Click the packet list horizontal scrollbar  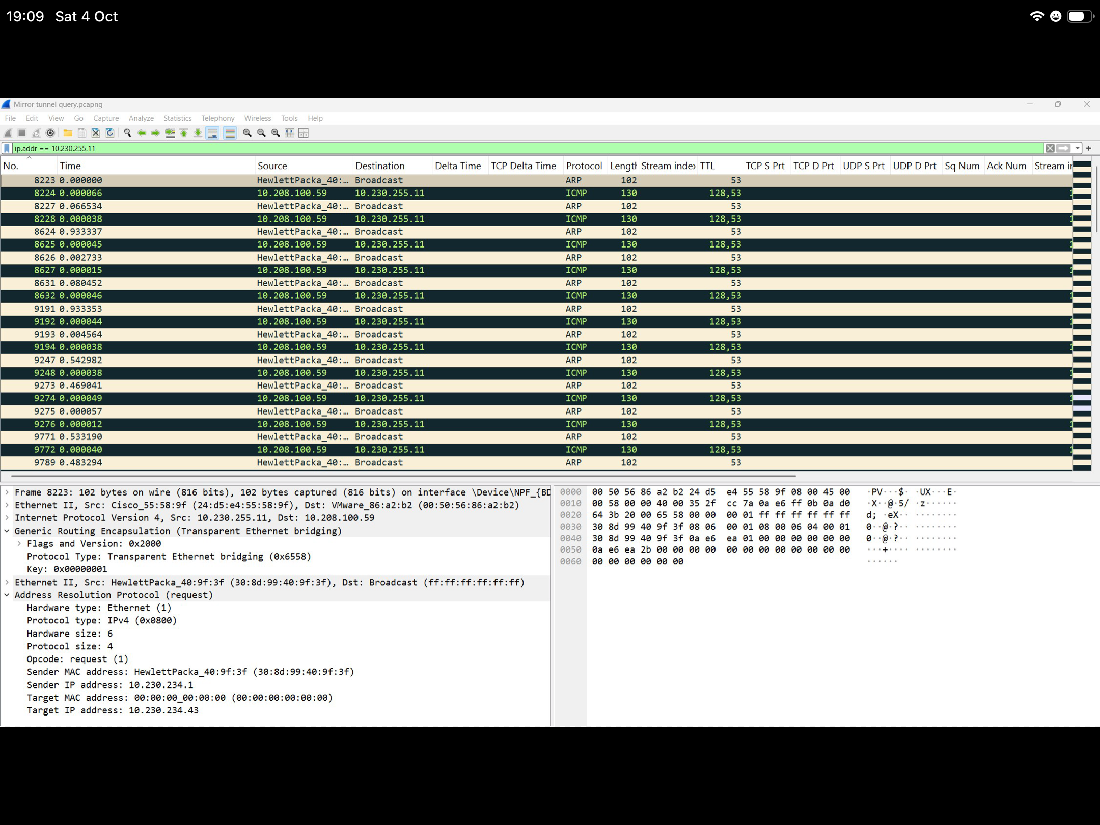pyautogui.click(x=402, y=476)
